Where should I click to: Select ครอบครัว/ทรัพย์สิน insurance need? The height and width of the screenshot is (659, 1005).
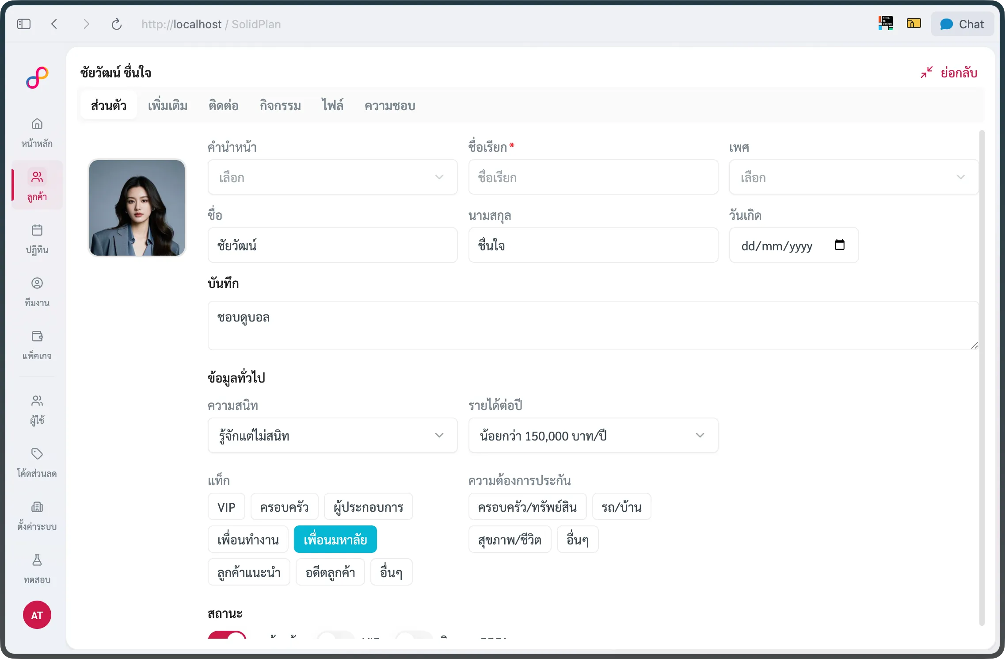pos(527,506)
